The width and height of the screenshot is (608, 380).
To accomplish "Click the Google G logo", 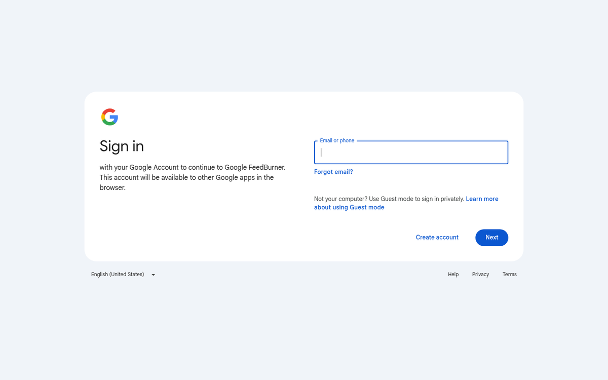I will (x=109, y=117).
